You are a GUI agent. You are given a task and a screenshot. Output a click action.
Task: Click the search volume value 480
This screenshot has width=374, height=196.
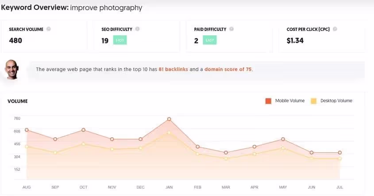point(15,41)
